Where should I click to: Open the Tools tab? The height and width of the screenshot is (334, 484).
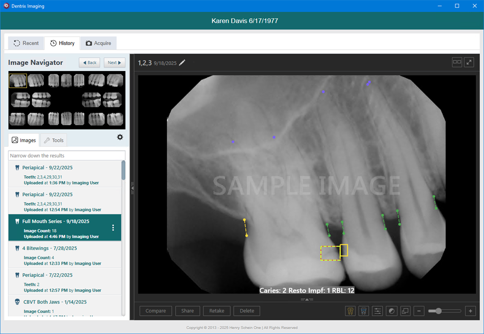(53, 140)
